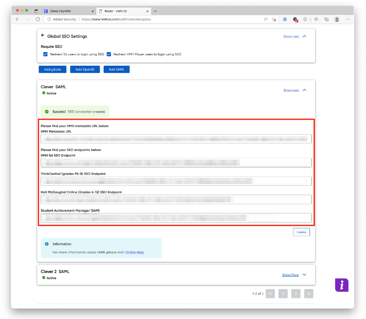Click the Added Security shield in the address bar
The width and height of the screenshot is (366, 319).
tap(49, 19)
